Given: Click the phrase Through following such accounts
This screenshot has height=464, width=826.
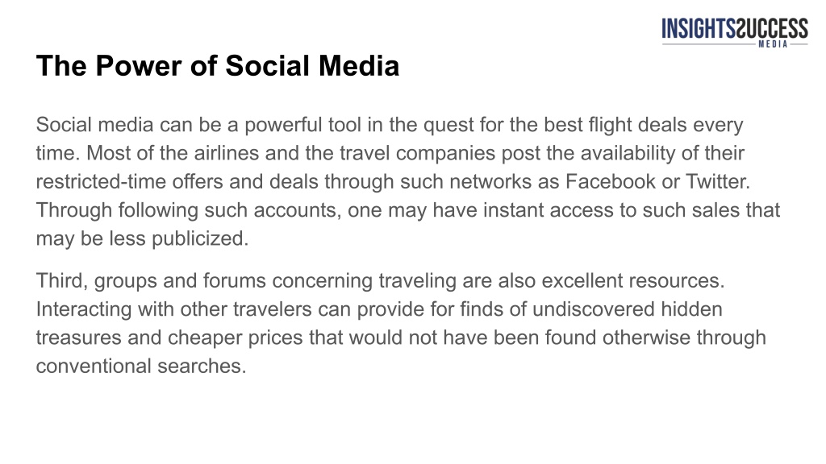Looking at the screenshot, I should tap(189, 210).
